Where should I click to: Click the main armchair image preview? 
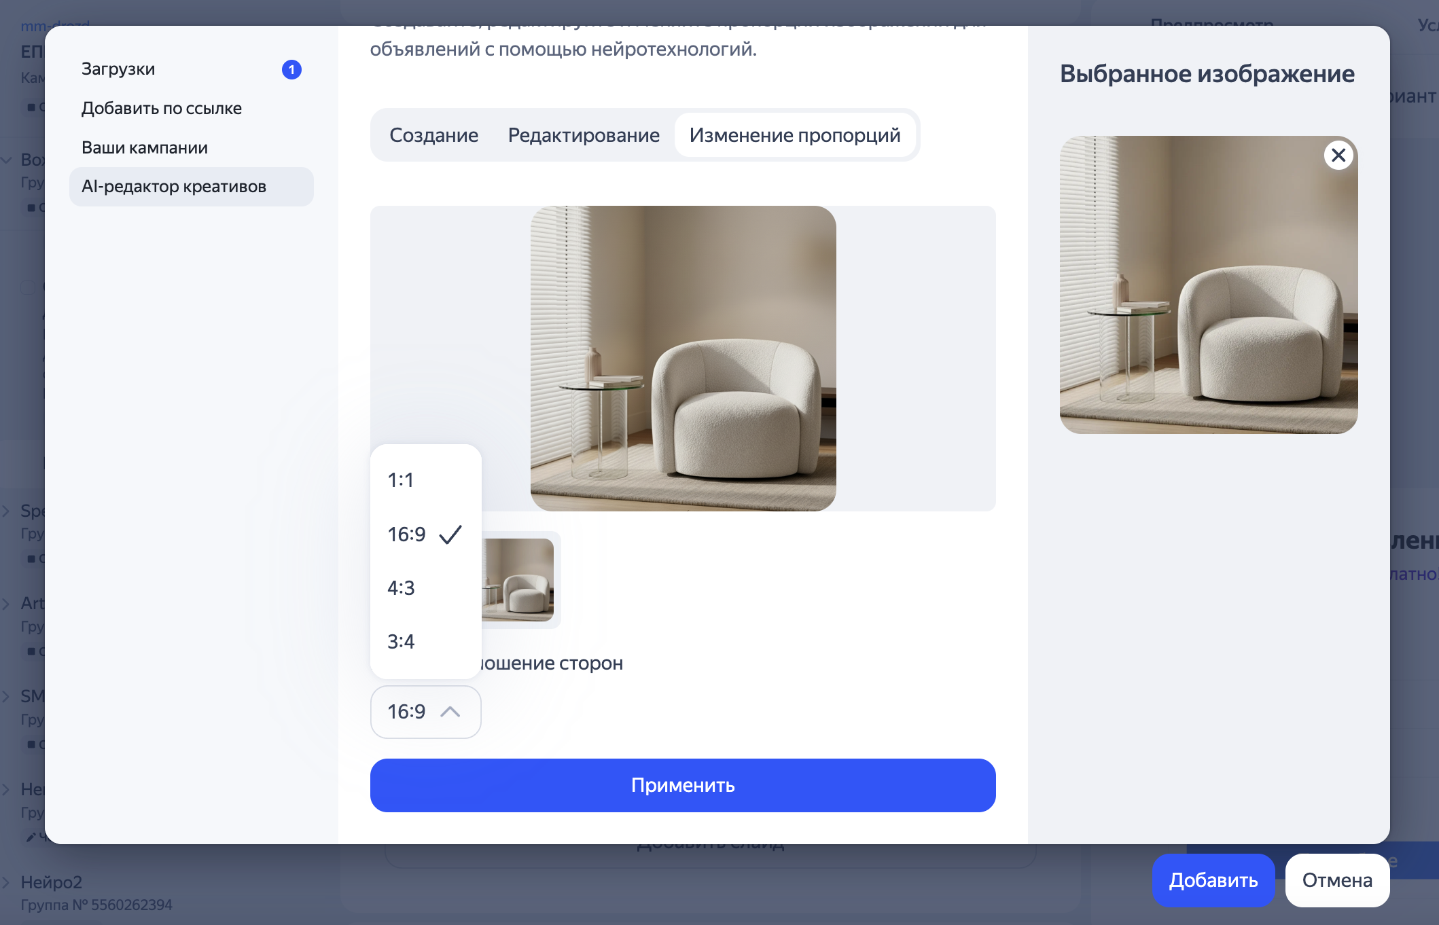coord(683,359)
